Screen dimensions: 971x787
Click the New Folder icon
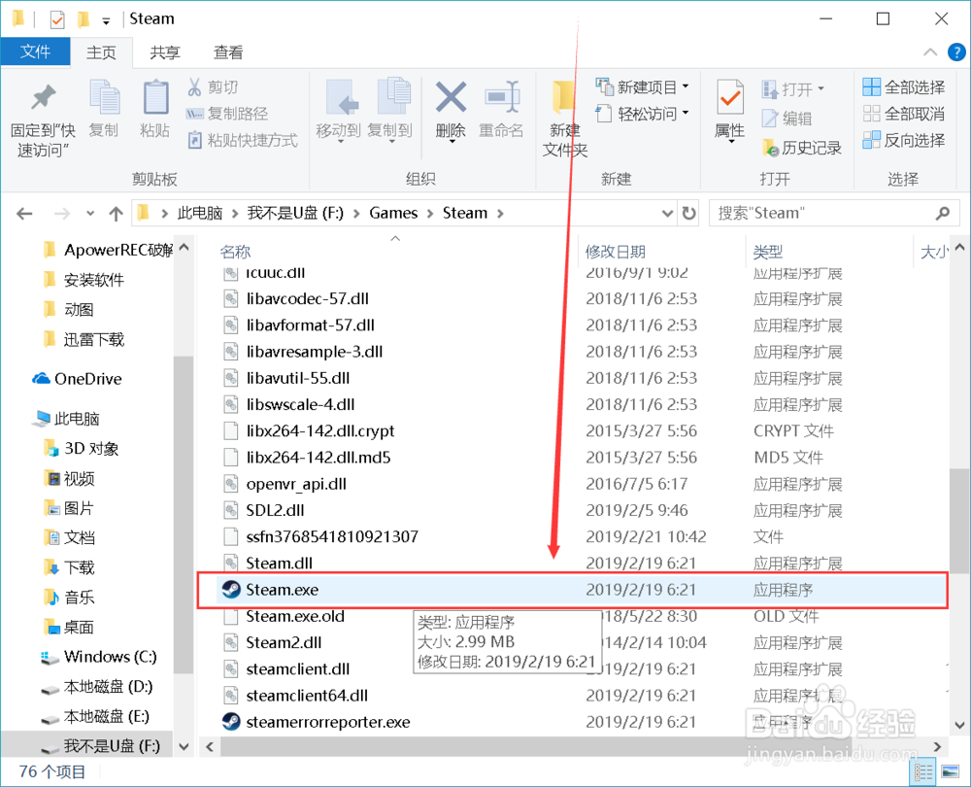pos(563,97)
